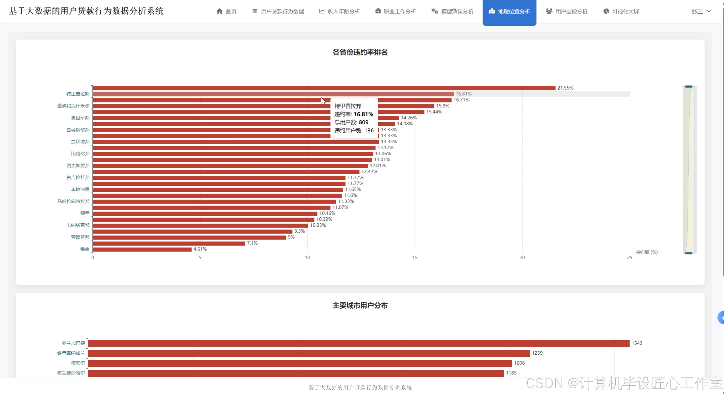
Task: Click the 贾坎德邦 axis label
Action: 80,141
